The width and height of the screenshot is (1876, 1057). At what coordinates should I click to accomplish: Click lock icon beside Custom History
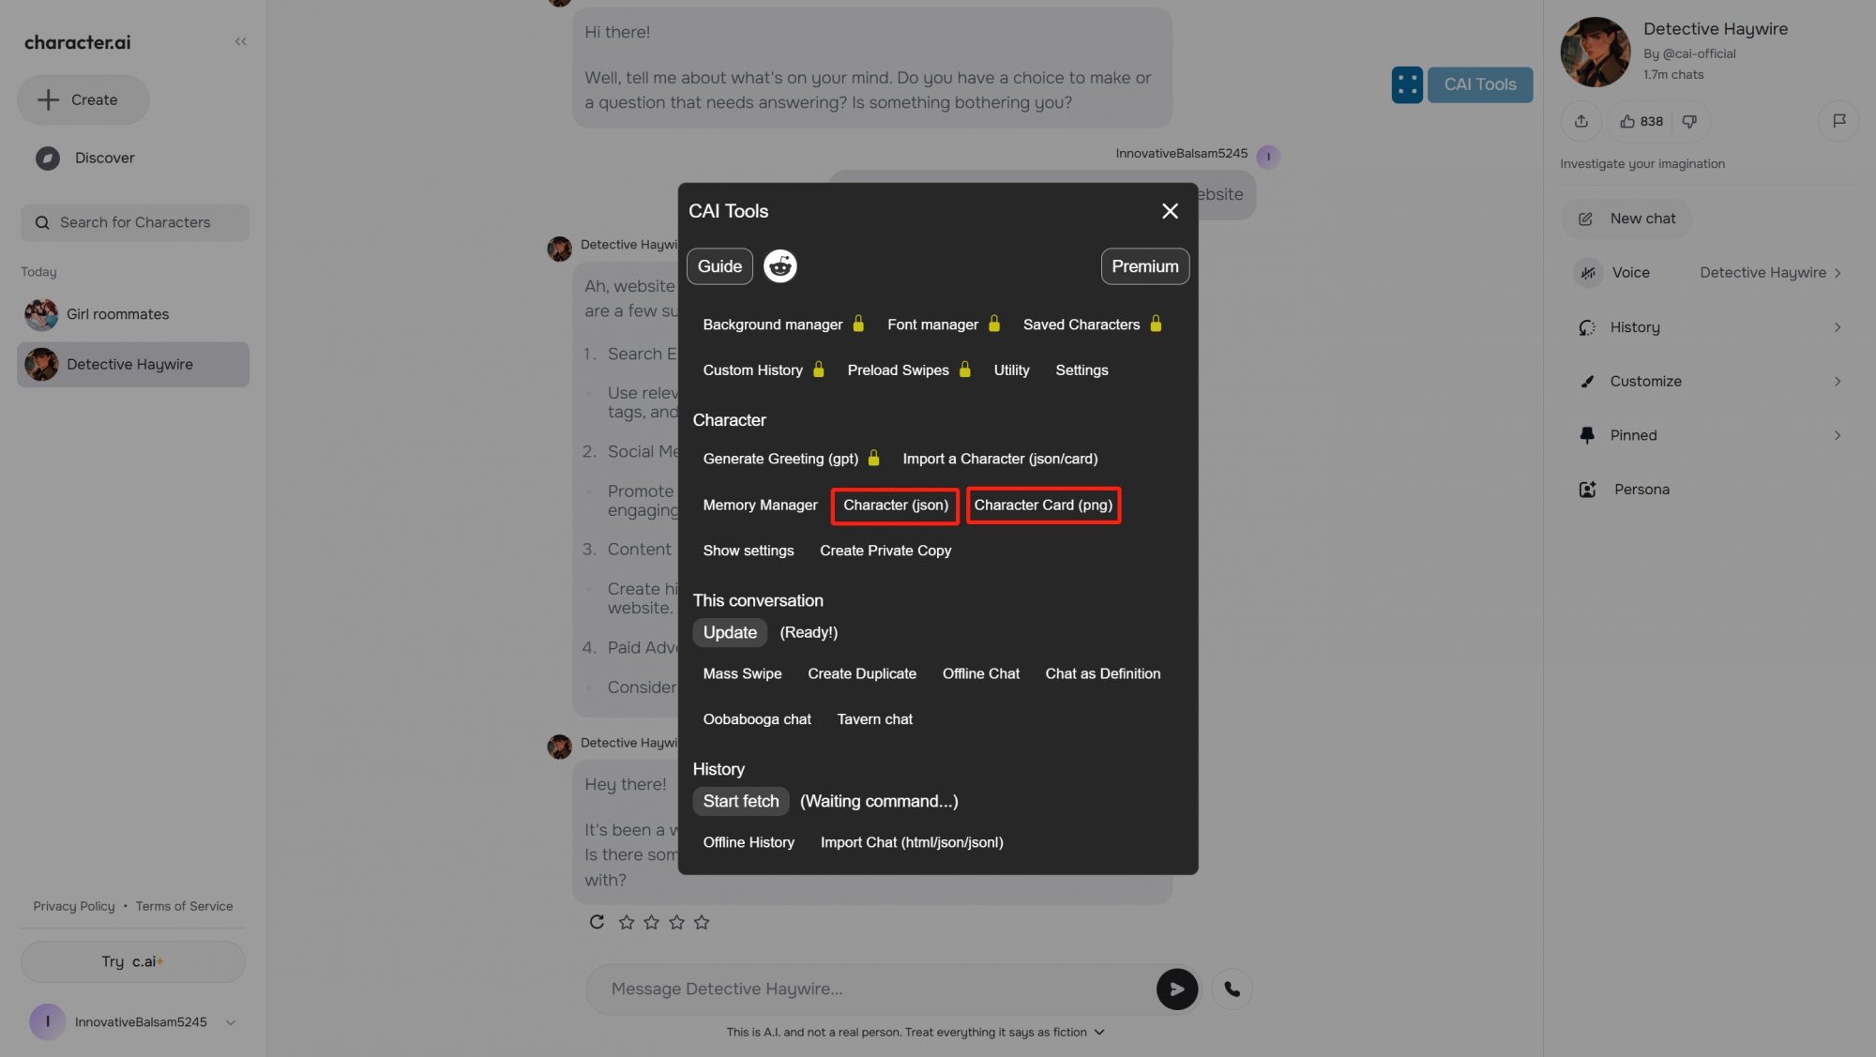pos(818,370)
